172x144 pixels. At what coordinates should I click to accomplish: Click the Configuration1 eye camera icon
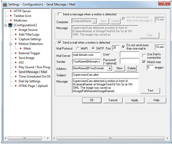[10, 25]
